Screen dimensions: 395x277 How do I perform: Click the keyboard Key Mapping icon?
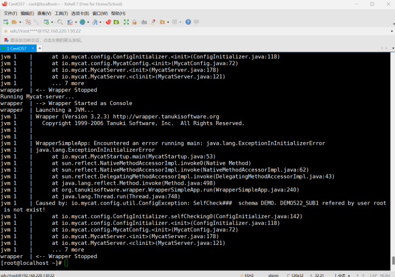tap(144, 22)
